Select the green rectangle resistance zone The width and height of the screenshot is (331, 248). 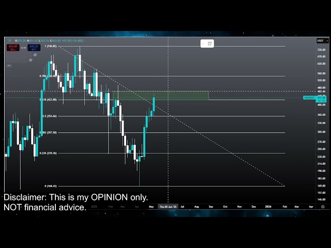(181, 96)
